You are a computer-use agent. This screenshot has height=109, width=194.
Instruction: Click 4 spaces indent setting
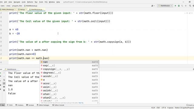coord(170,108)
